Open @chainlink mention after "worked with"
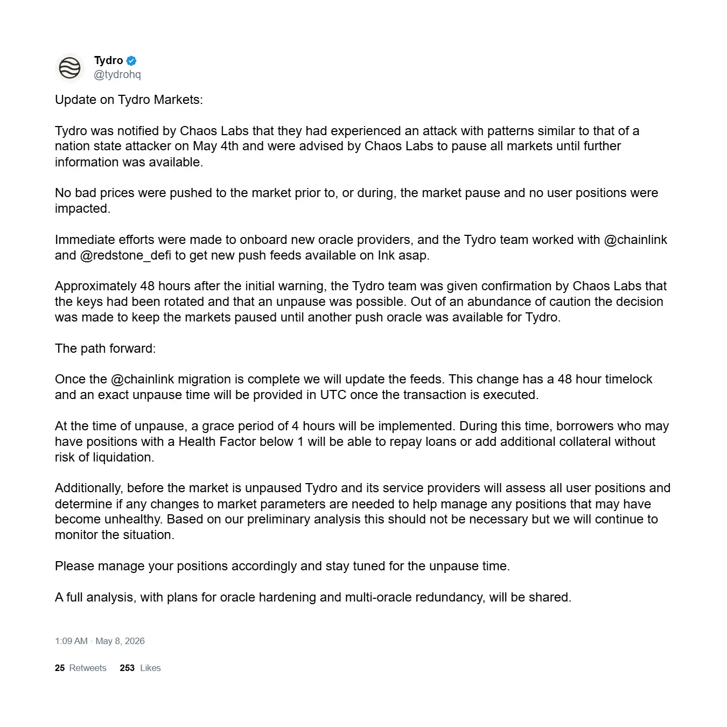 [635, 240]
